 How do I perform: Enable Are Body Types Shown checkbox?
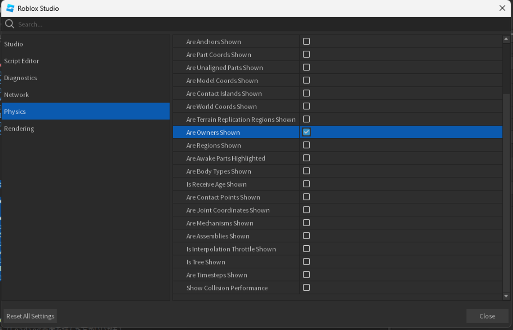pyautogui.click(x=306, y=171)
